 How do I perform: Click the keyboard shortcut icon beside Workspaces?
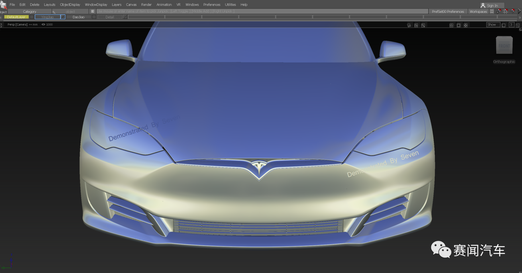[492, 11]
